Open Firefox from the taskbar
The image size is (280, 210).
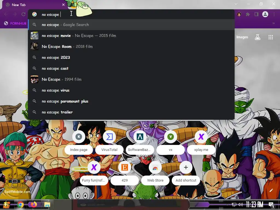pos(34,204)
